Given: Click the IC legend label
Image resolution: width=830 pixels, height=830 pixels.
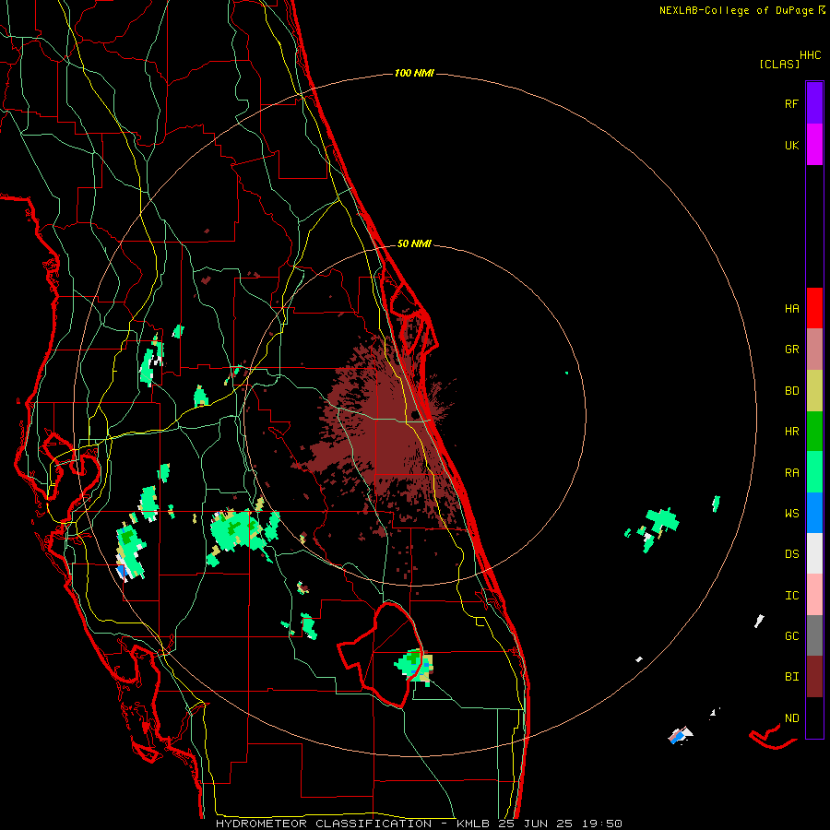Looking at the screenshot, I should point(791,596).
